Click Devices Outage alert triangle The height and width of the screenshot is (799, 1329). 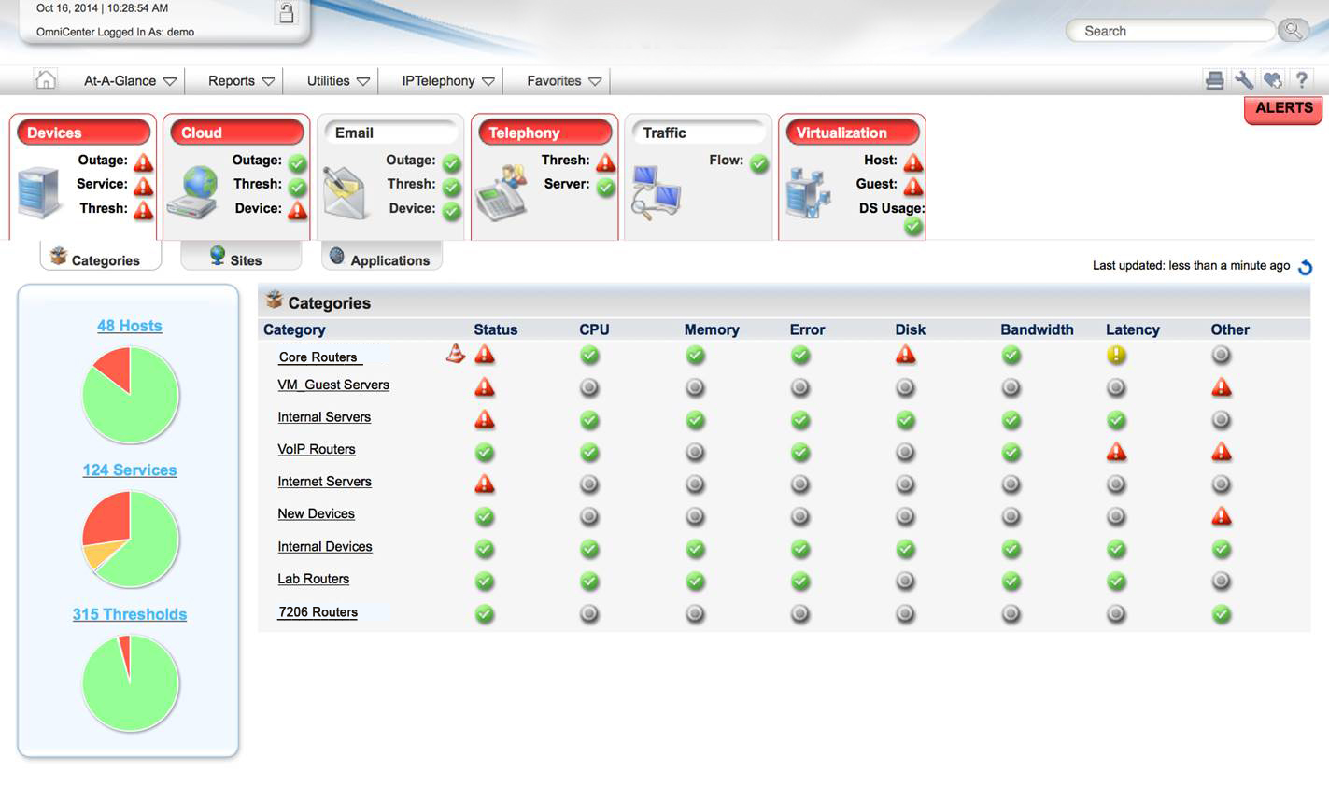pyautogui.click(x=143, y=161)
